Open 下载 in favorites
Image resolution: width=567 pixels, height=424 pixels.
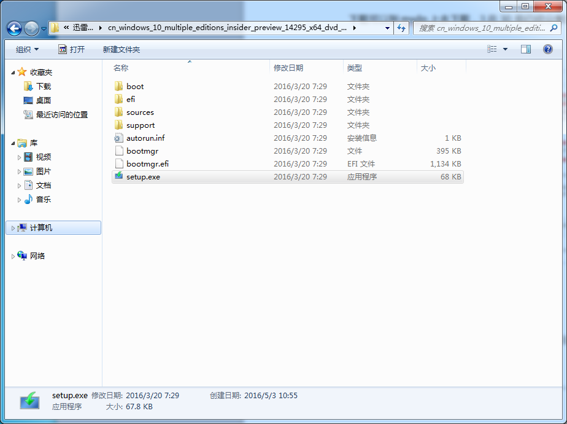(44, 87)
